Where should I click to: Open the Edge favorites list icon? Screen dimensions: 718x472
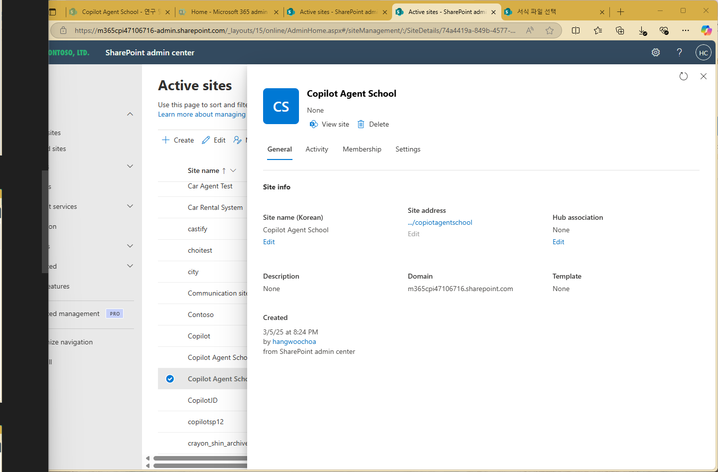pos(598,30)
